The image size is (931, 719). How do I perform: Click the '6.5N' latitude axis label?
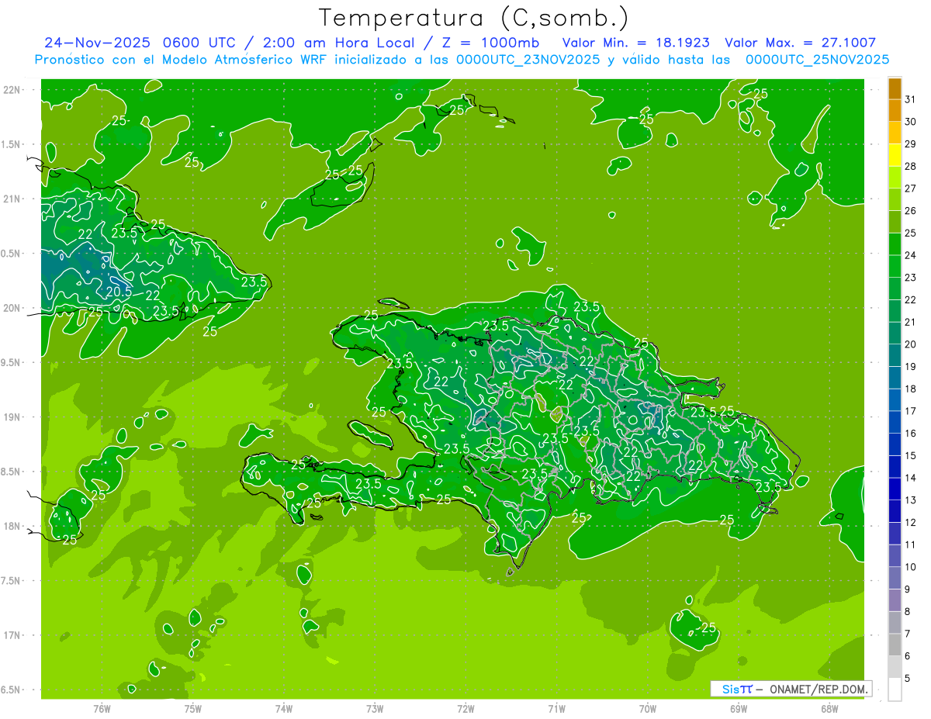click(12, 690)
